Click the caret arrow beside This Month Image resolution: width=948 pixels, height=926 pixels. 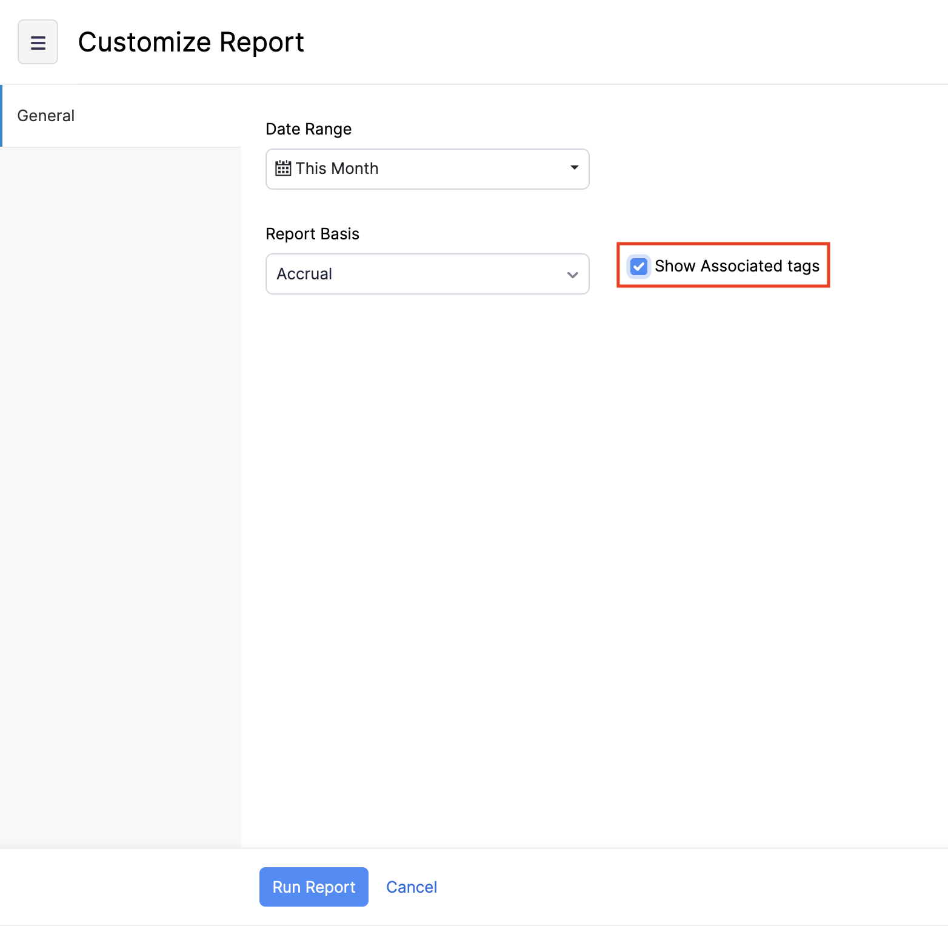coord(574,168)
